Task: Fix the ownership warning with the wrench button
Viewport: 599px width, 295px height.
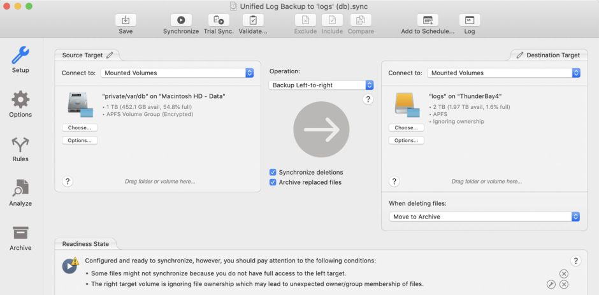Action: coord(551,284)
